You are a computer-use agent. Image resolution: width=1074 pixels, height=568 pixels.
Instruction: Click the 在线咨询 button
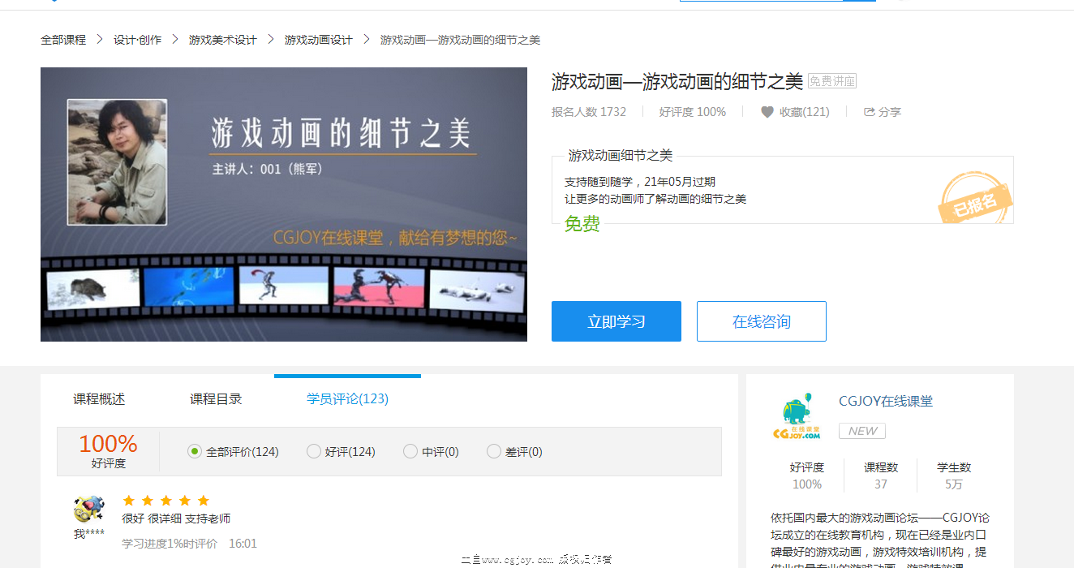(761, 321)
